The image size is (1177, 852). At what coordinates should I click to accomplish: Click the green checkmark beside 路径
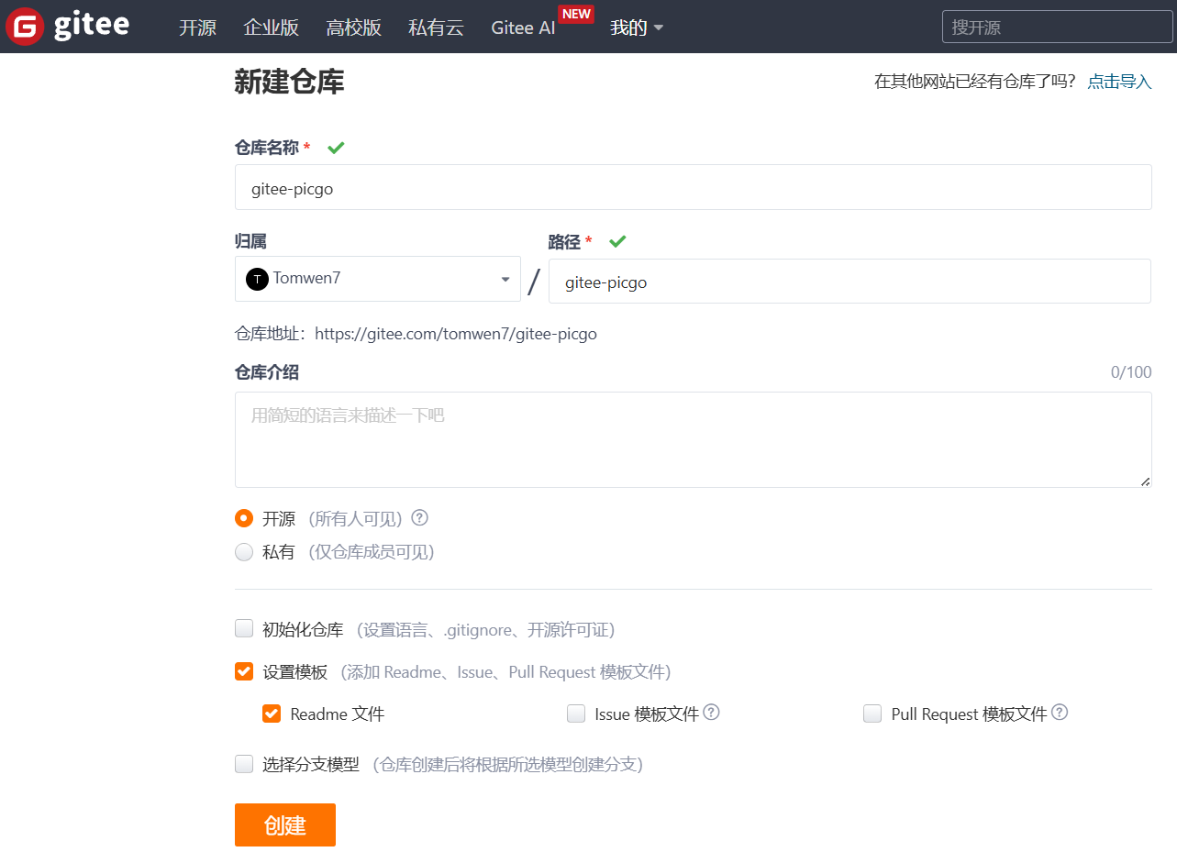(617, 241)
